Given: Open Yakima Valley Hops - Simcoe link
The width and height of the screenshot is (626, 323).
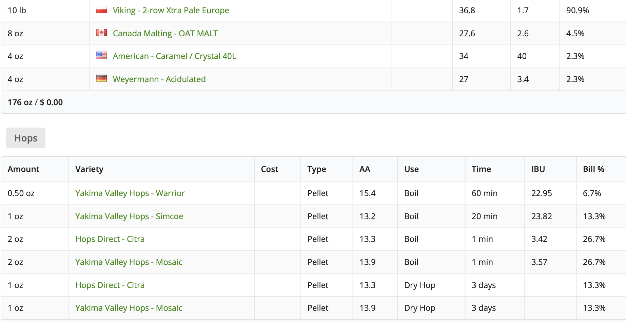Looking at the screenshot, I should pos(129,216).
